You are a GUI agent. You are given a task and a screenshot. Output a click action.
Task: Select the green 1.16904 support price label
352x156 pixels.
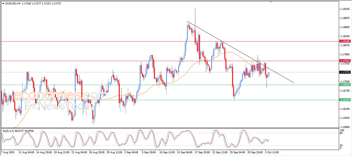point(345,85)
